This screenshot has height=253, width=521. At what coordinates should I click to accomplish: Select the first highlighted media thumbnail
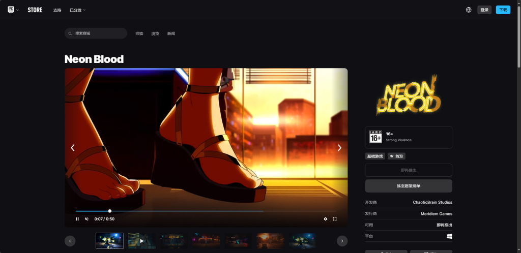[110, 241]
